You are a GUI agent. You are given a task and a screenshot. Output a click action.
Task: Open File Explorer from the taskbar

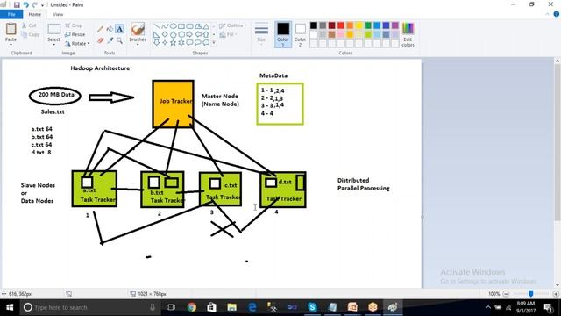(x=231, y=307)
